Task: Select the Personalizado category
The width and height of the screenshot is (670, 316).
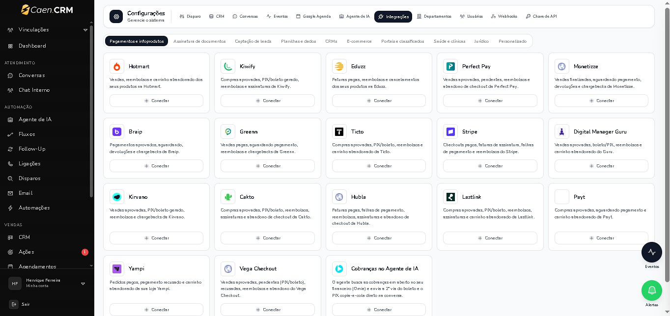Action: coord(512,41)
